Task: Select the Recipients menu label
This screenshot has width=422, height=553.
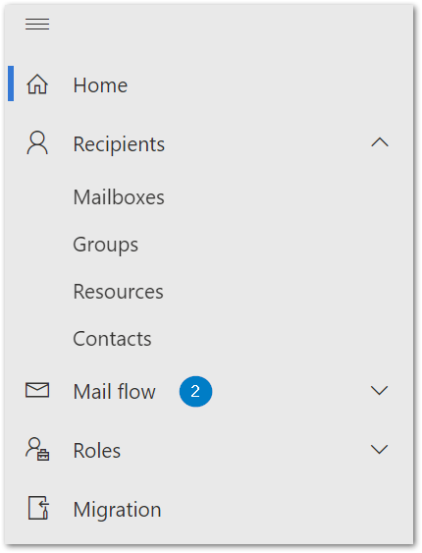Action: [x=119, y=144]
